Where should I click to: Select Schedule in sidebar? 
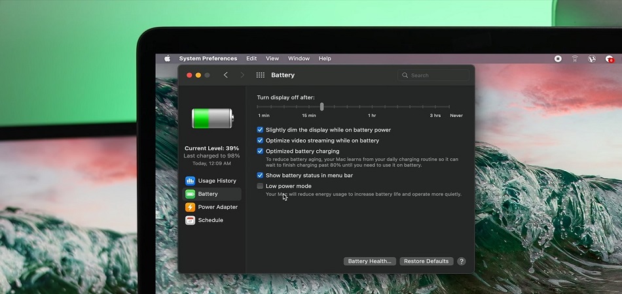211,220
